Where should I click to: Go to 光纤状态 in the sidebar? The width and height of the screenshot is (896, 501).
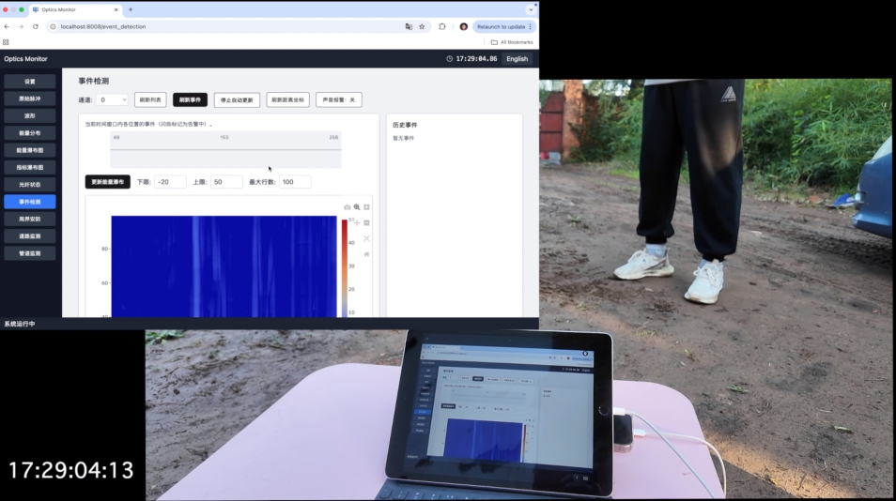click(x=29, y=184)
